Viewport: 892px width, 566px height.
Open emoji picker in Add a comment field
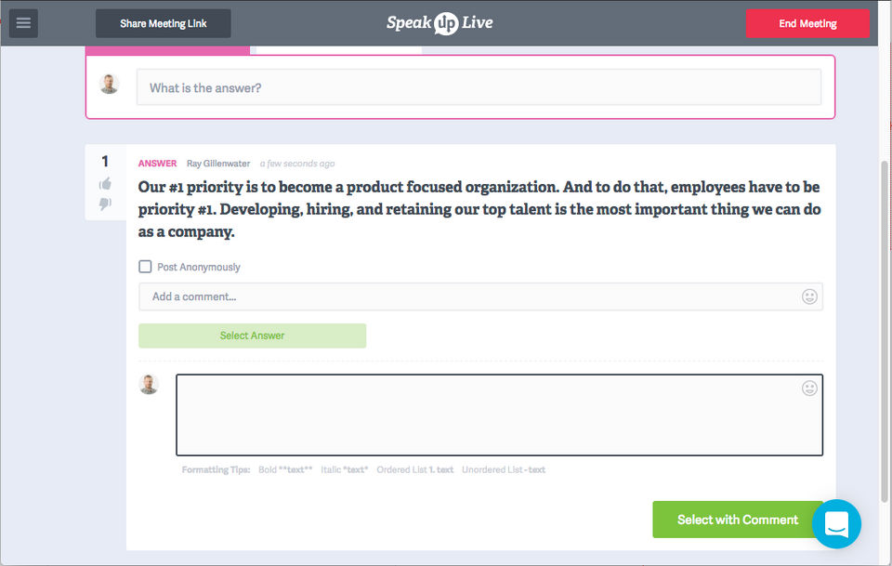coord(809,296)
